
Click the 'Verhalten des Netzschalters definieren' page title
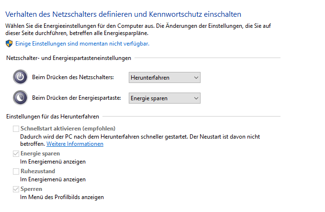pos(123,15)
